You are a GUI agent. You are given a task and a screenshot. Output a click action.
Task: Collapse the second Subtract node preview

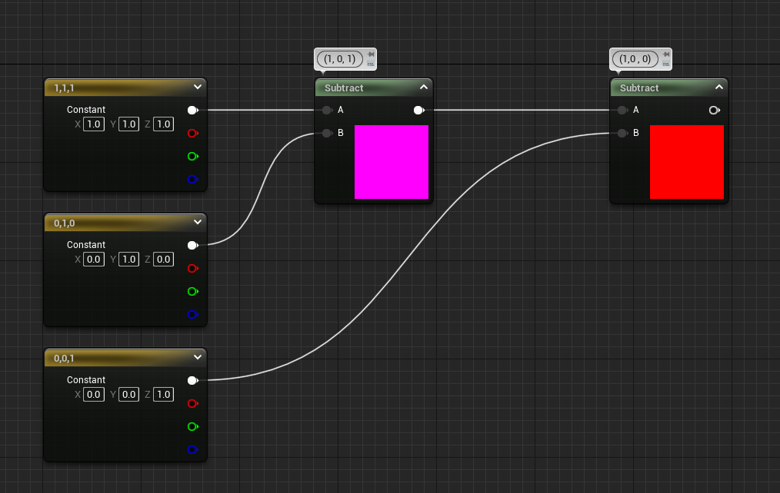tap(718, 88)
